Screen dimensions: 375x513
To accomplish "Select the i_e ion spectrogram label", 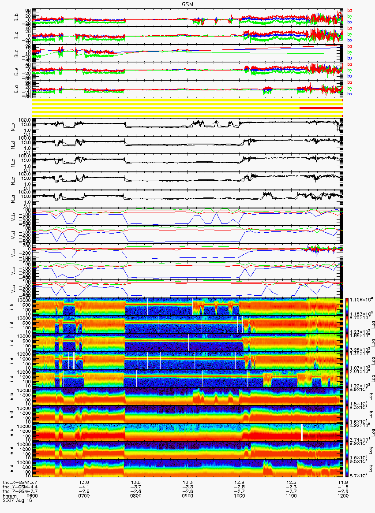I will pyautogui.click(x=11, y=361).
